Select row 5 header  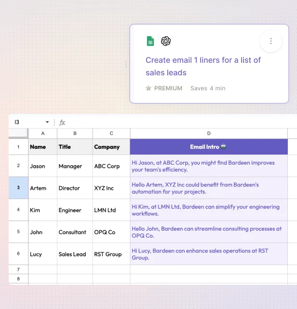18,232
